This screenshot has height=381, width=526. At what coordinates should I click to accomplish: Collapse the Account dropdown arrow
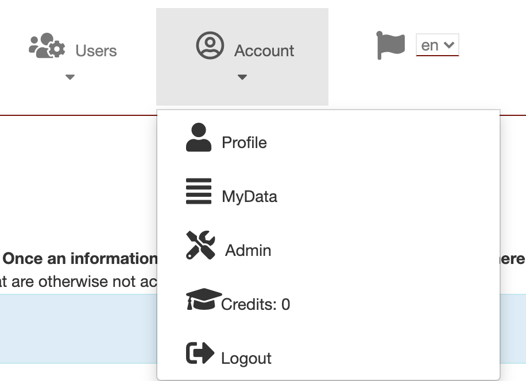242,76
